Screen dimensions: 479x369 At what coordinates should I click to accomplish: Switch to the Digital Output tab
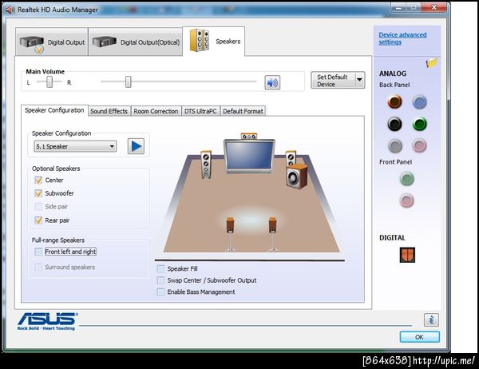[52, 42]
